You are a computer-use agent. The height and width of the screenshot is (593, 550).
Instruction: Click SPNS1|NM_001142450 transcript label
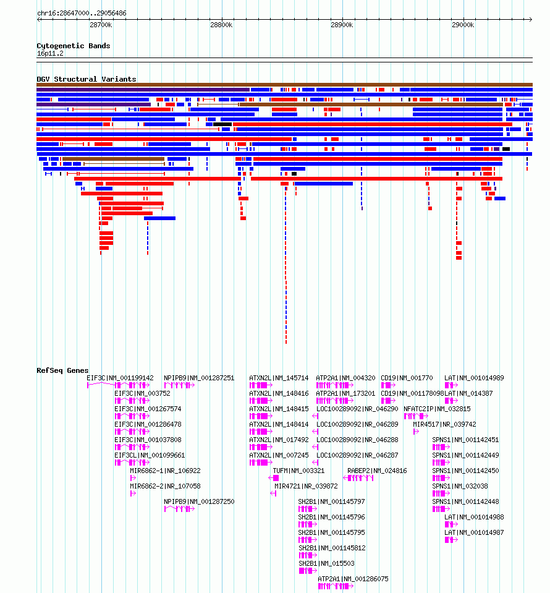465,471
